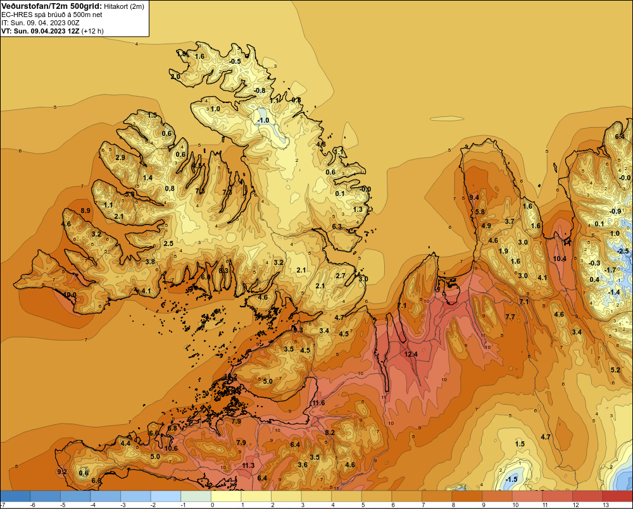Click the legend tick label -5
Image resolution: width=633 pixels, height=509 pixels.
point(63,505)
